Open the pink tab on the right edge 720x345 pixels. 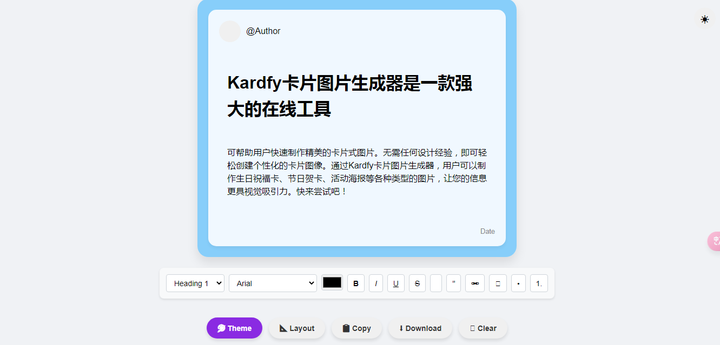[x=715, y=241]
